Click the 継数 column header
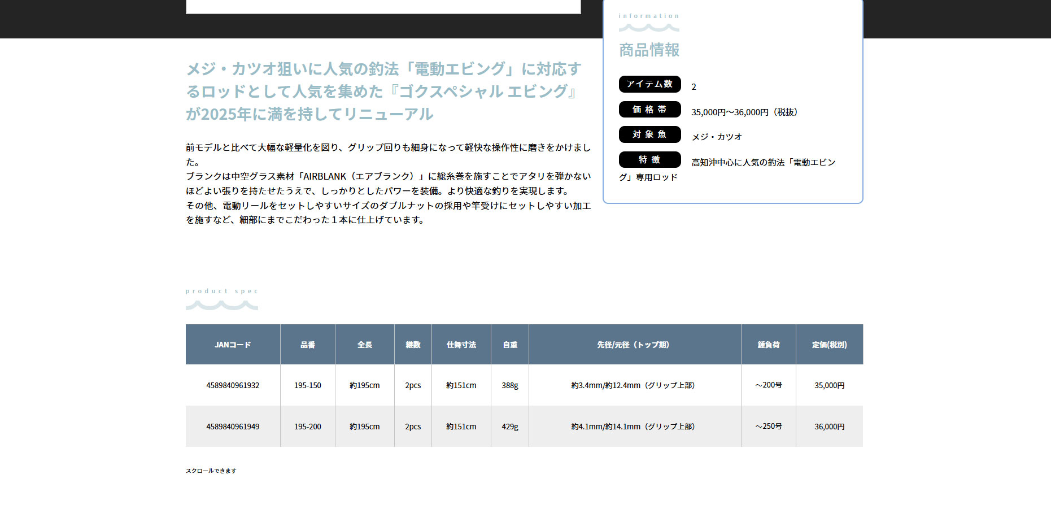The height and width of the screenshot is (509, 1051). coord(413,345)
